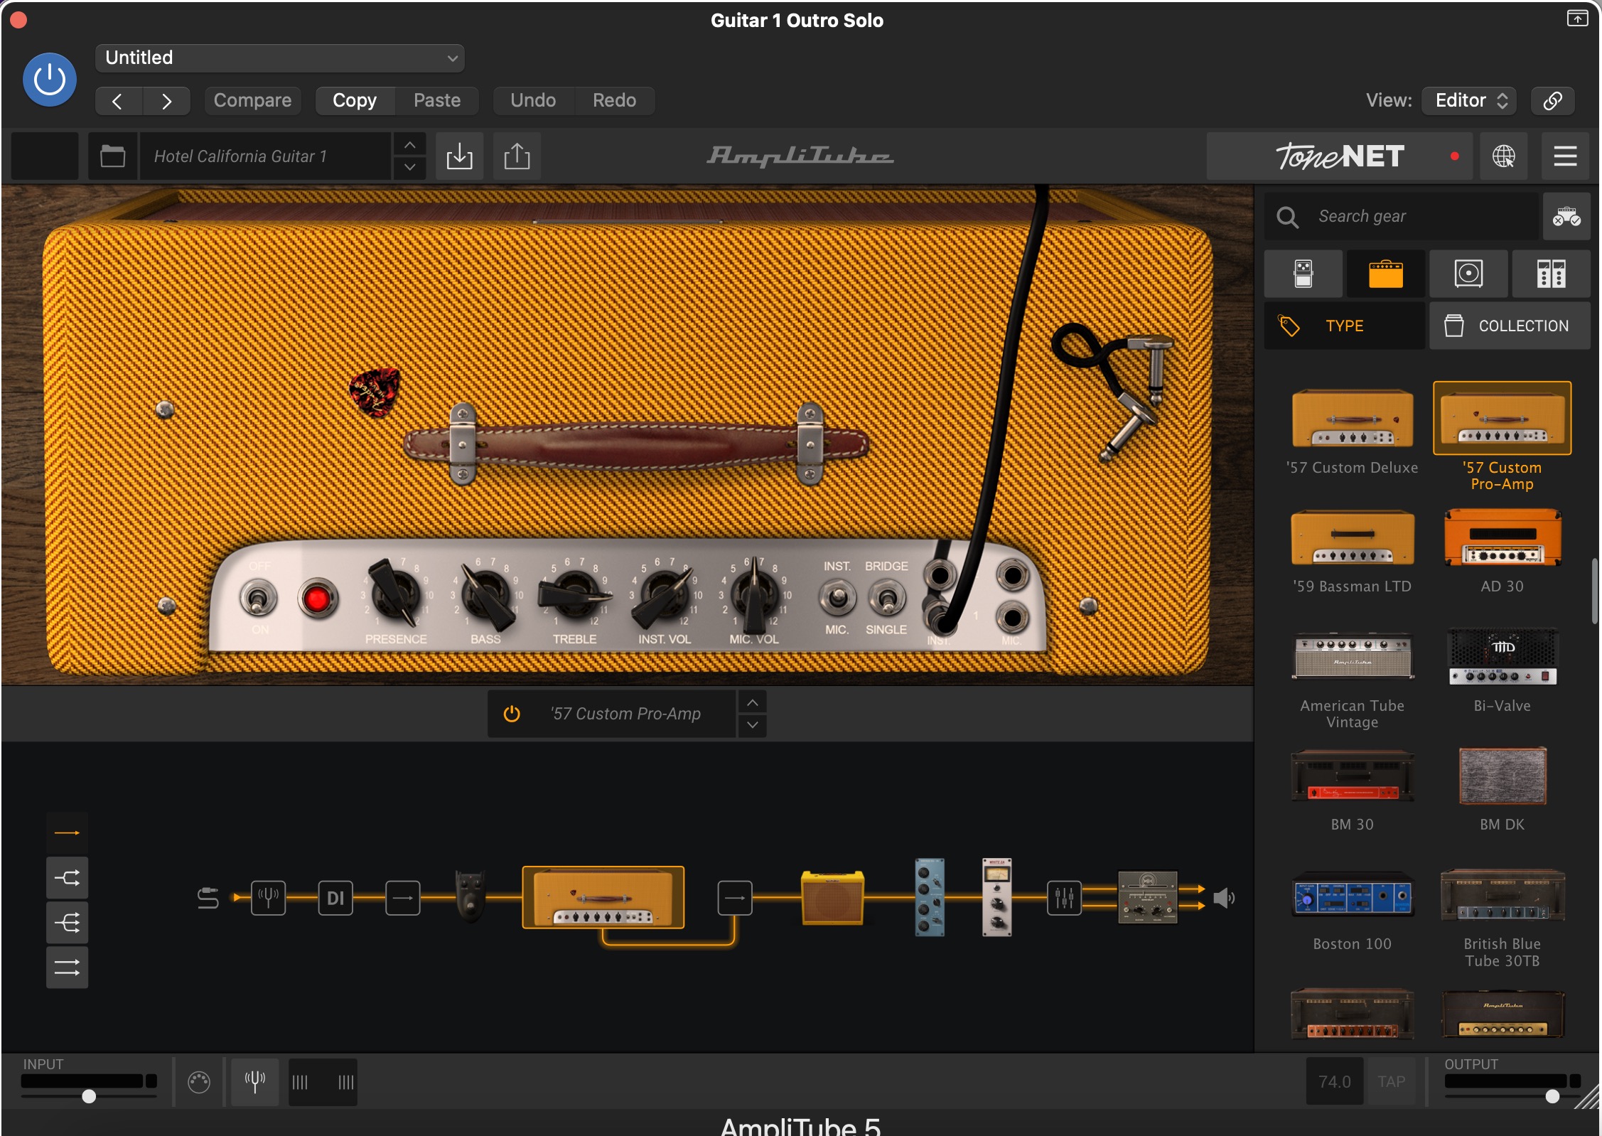Select the Boston 100 amp

pyautogui.click(x=1352, y=896)
